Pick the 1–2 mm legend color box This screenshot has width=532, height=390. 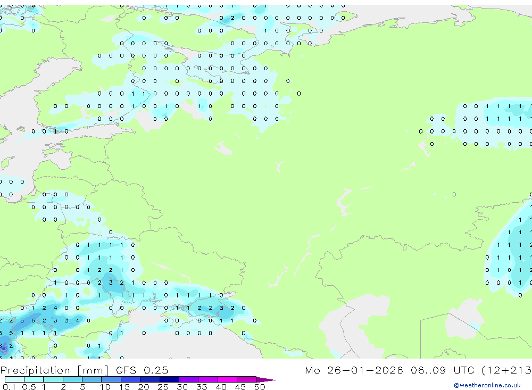pyautogui.click(x=53, y=379)
